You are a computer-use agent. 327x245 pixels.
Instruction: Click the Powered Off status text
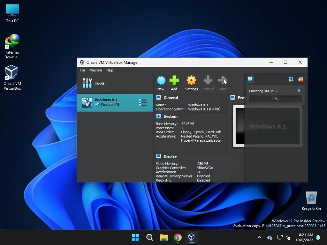tap(111, 105)
